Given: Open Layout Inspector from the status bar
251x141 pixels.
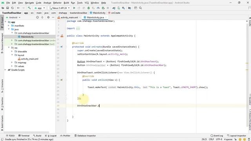Looking at the screenshot, I should pos(236,136).
